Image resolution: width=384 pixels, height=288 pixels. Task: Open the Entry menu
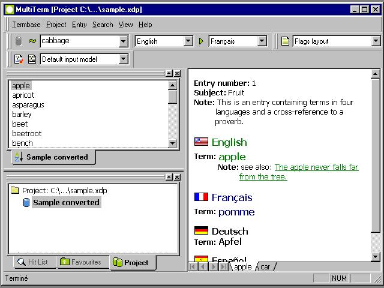79,25
